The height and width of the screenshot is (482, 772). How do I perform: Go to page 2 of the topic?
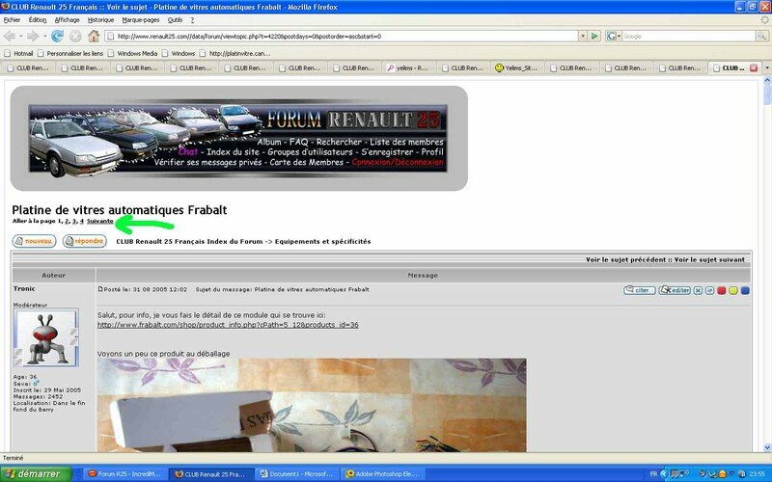click(x=67, y=222)
